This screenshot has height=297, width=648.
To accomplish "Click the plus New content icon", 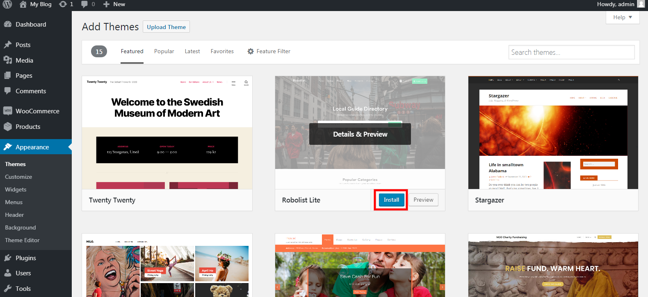I will [x=106, y=4].
